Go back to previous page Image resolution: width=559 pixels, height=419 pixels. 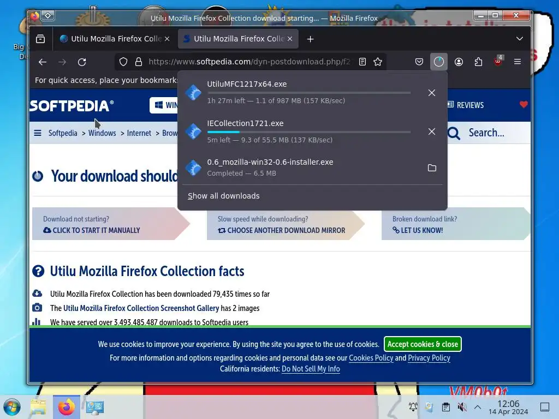43,62
